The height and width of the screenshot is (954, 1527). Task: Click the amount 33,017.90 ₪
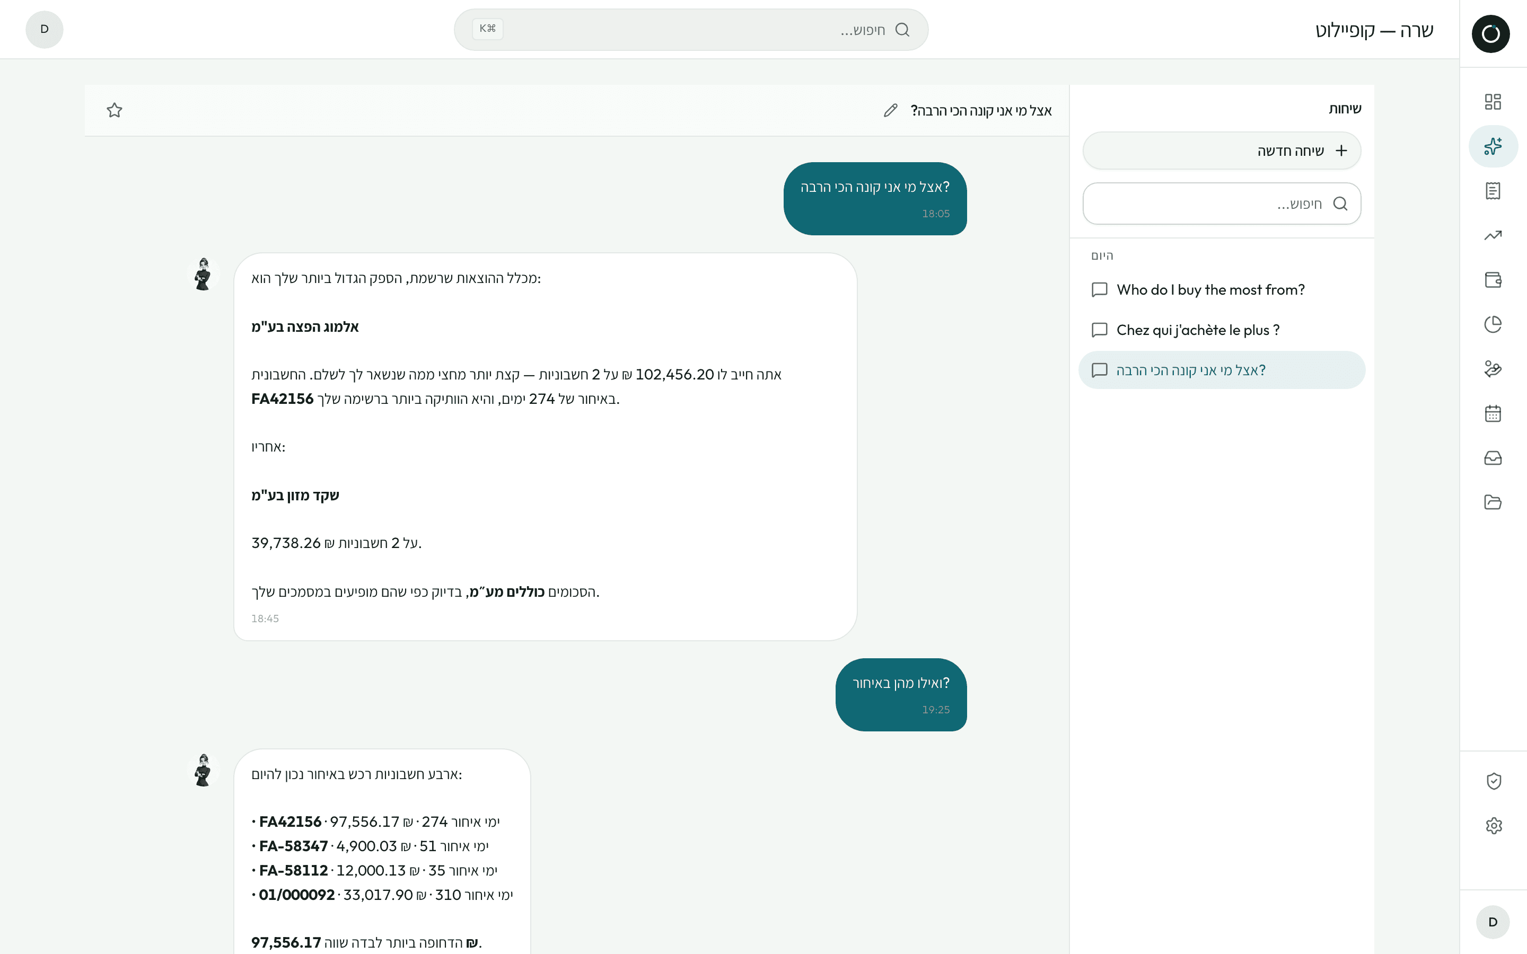(x=385, y=895)
